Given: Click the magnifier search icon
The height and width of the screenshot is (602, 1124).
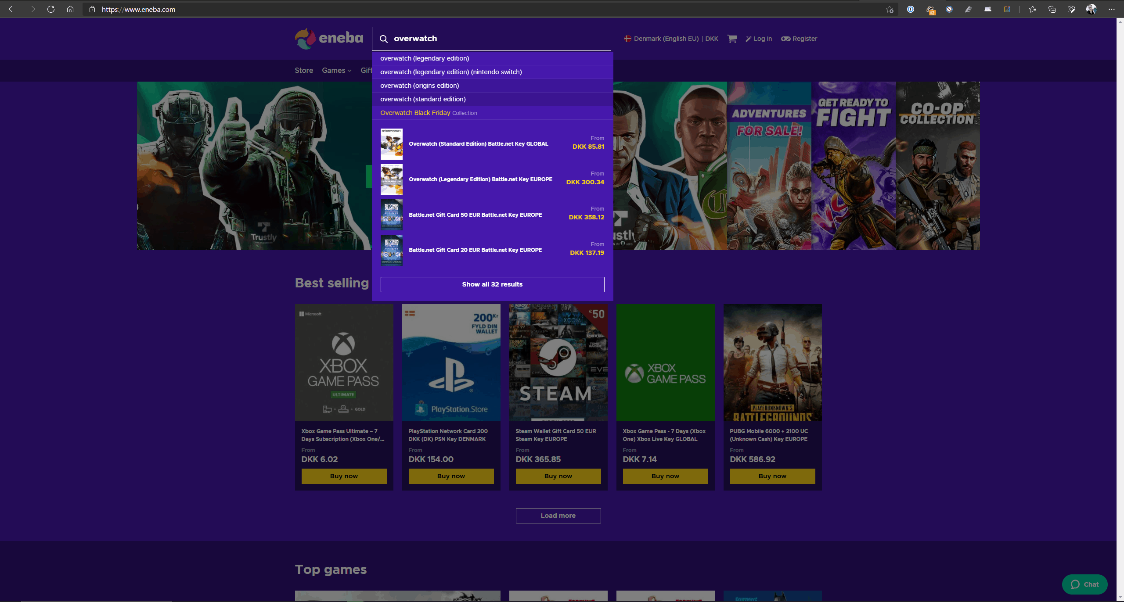Looking at the screenshot, I should (384, 39).
